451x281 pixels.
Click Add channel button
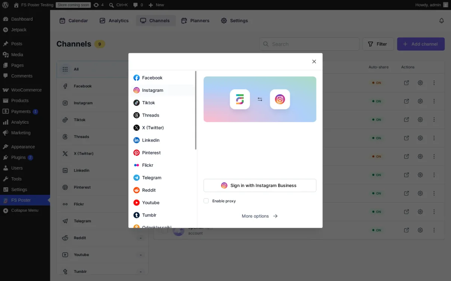[421, 44]
